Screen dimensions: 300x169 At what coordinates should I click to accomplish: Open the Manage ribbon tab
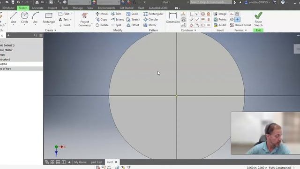pyautogui.click(x=77, y=8)
